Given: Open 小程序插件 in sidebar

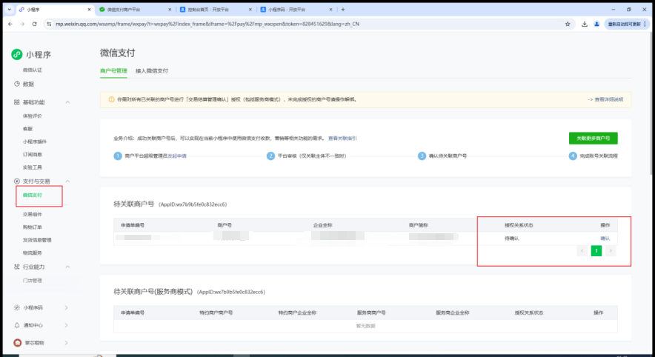Looking at the screenshot, I should pyautogui.click(x=35, y=142).
